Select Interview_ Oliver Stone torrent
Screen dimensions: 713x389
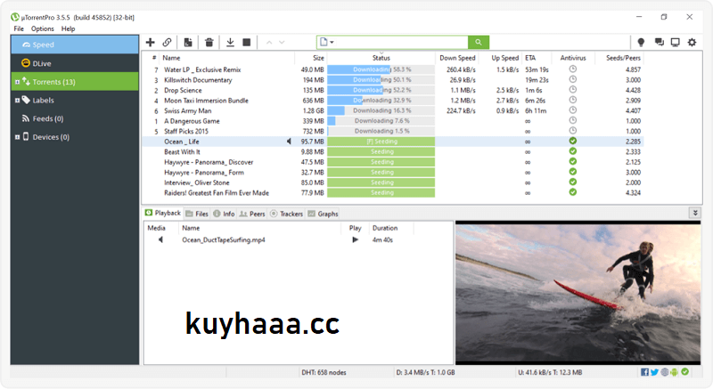(x=393, y=182)
